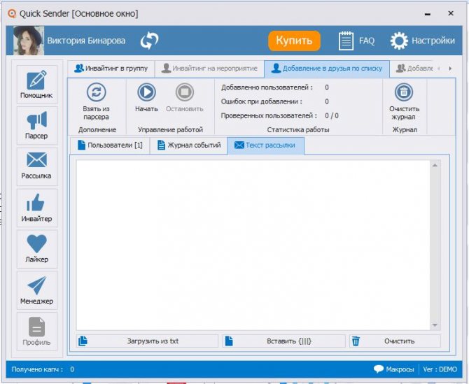The height and width of the screenshot is (384, 469).
Task: Click the Купить orange button
Action: coord(294,41)
